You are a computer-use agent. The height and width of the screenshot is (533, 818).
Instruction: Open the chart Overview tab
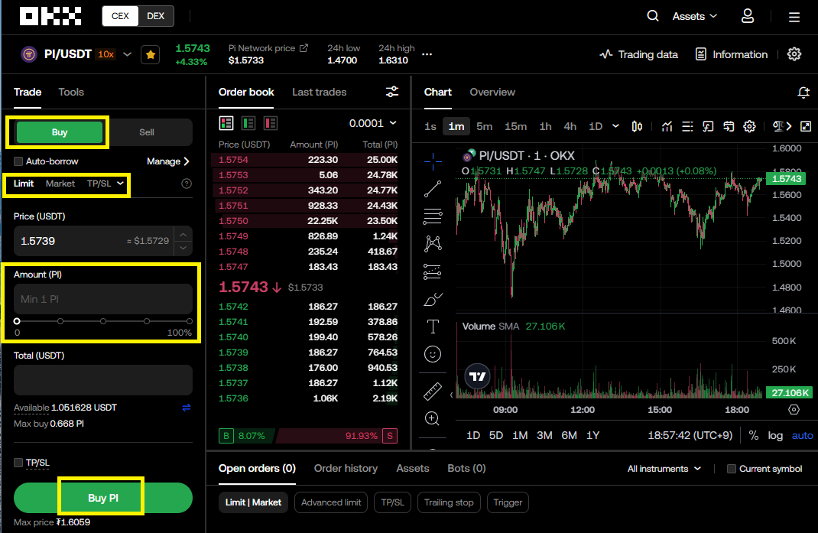click(x=492, y=92)
